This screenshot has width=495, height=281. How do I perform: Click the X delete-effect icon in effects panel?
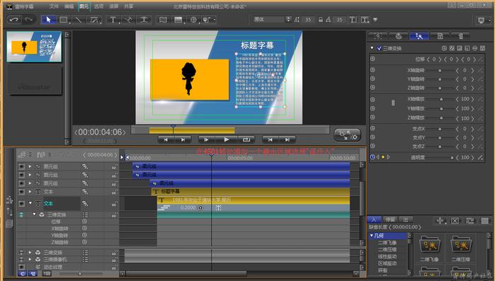point(455,220)
